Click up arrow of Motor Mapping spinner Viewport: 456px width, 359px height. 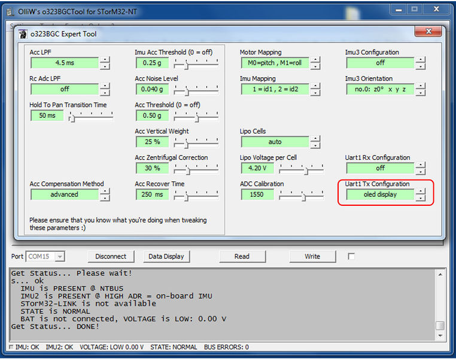315,60
